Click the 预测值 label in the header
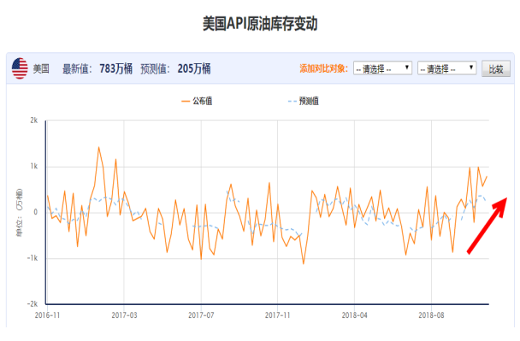This screenshot has width=520, height=341. pos(155,69)
